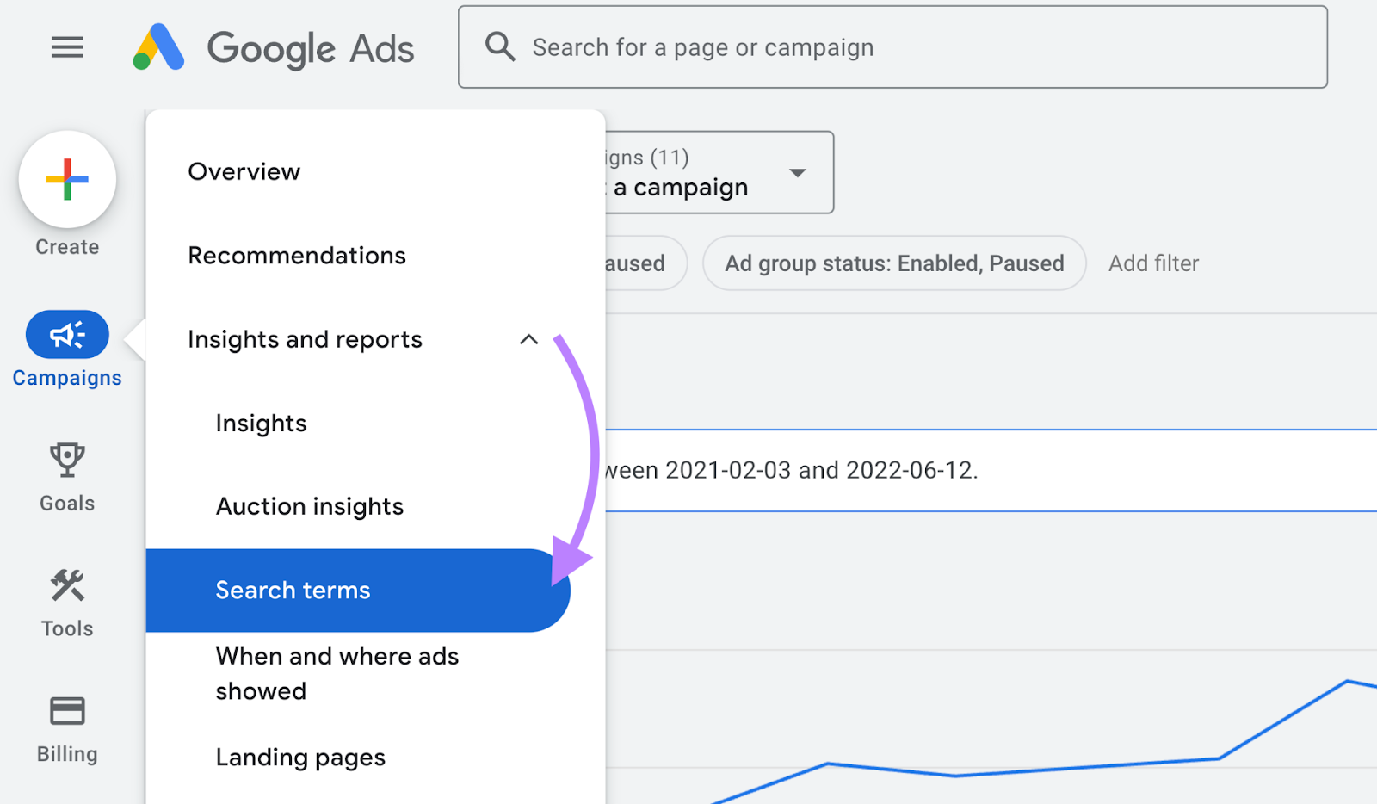This screenshot has width=1377, height=804.
Task: Click the Google Ads logo
Action: 274,48
